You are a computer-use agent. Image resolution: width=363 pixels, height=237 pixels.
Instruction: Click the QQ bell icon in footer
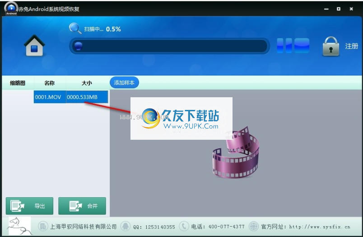[x=126, y=226]
